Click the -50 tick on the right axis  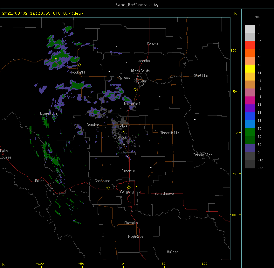click(x=233, y=174)
